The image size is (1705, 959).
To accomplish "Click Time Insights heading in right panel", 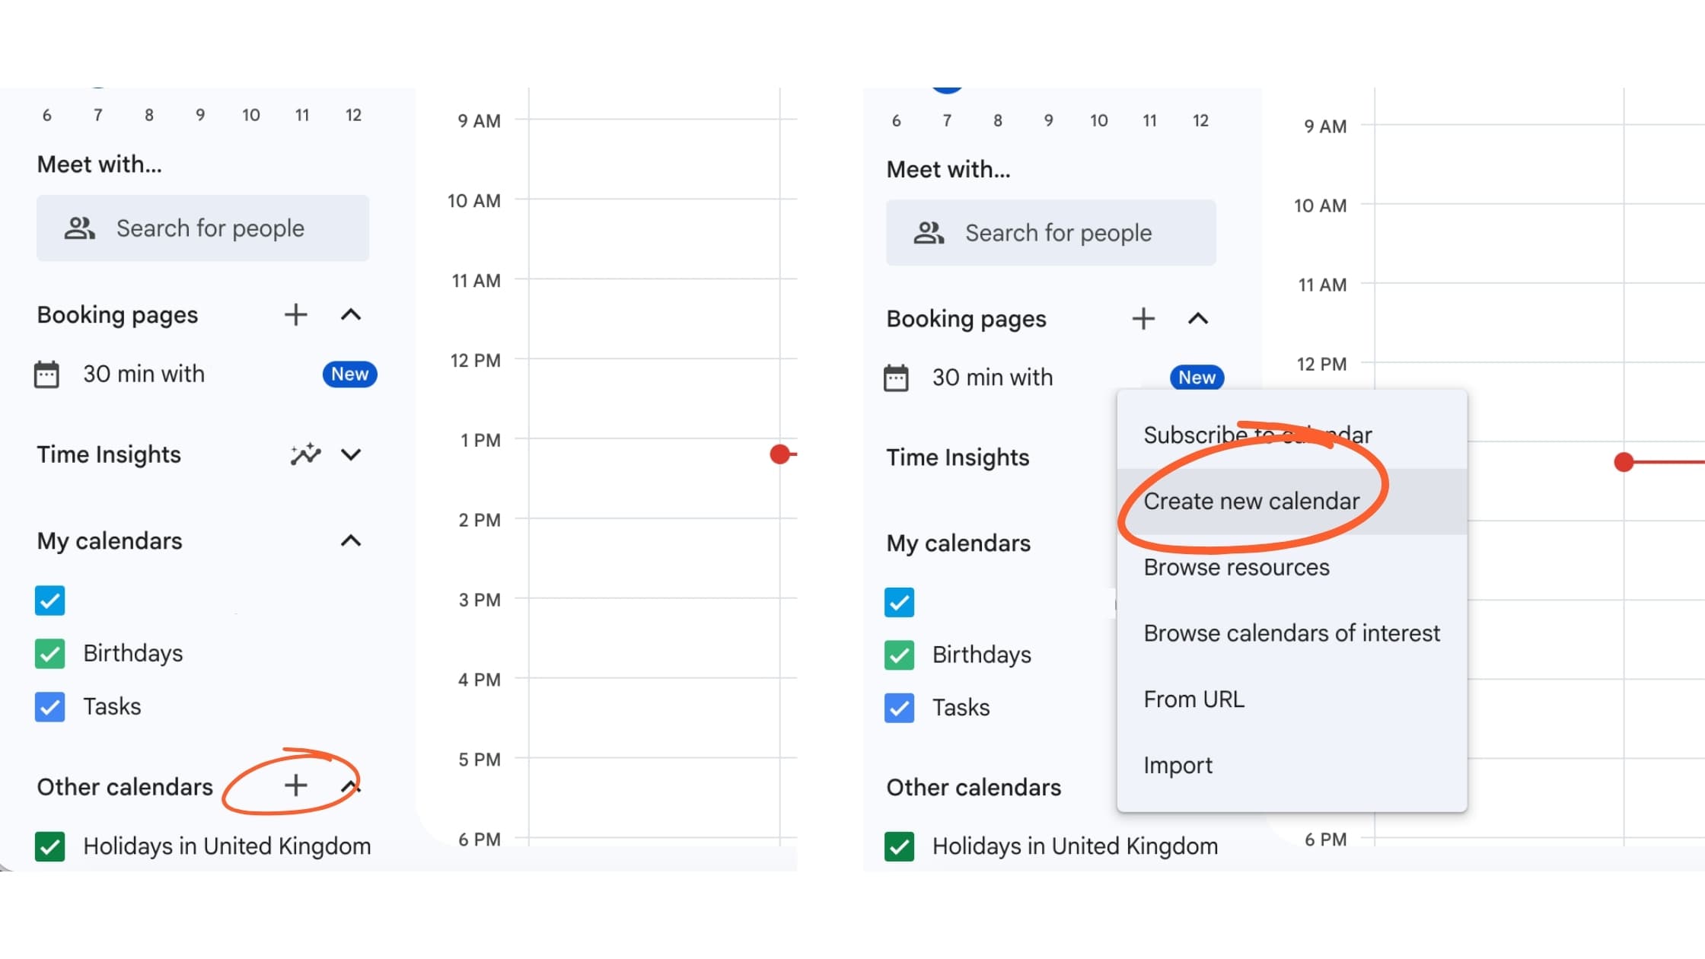I will pyautogui.click(x=958, y=457).
